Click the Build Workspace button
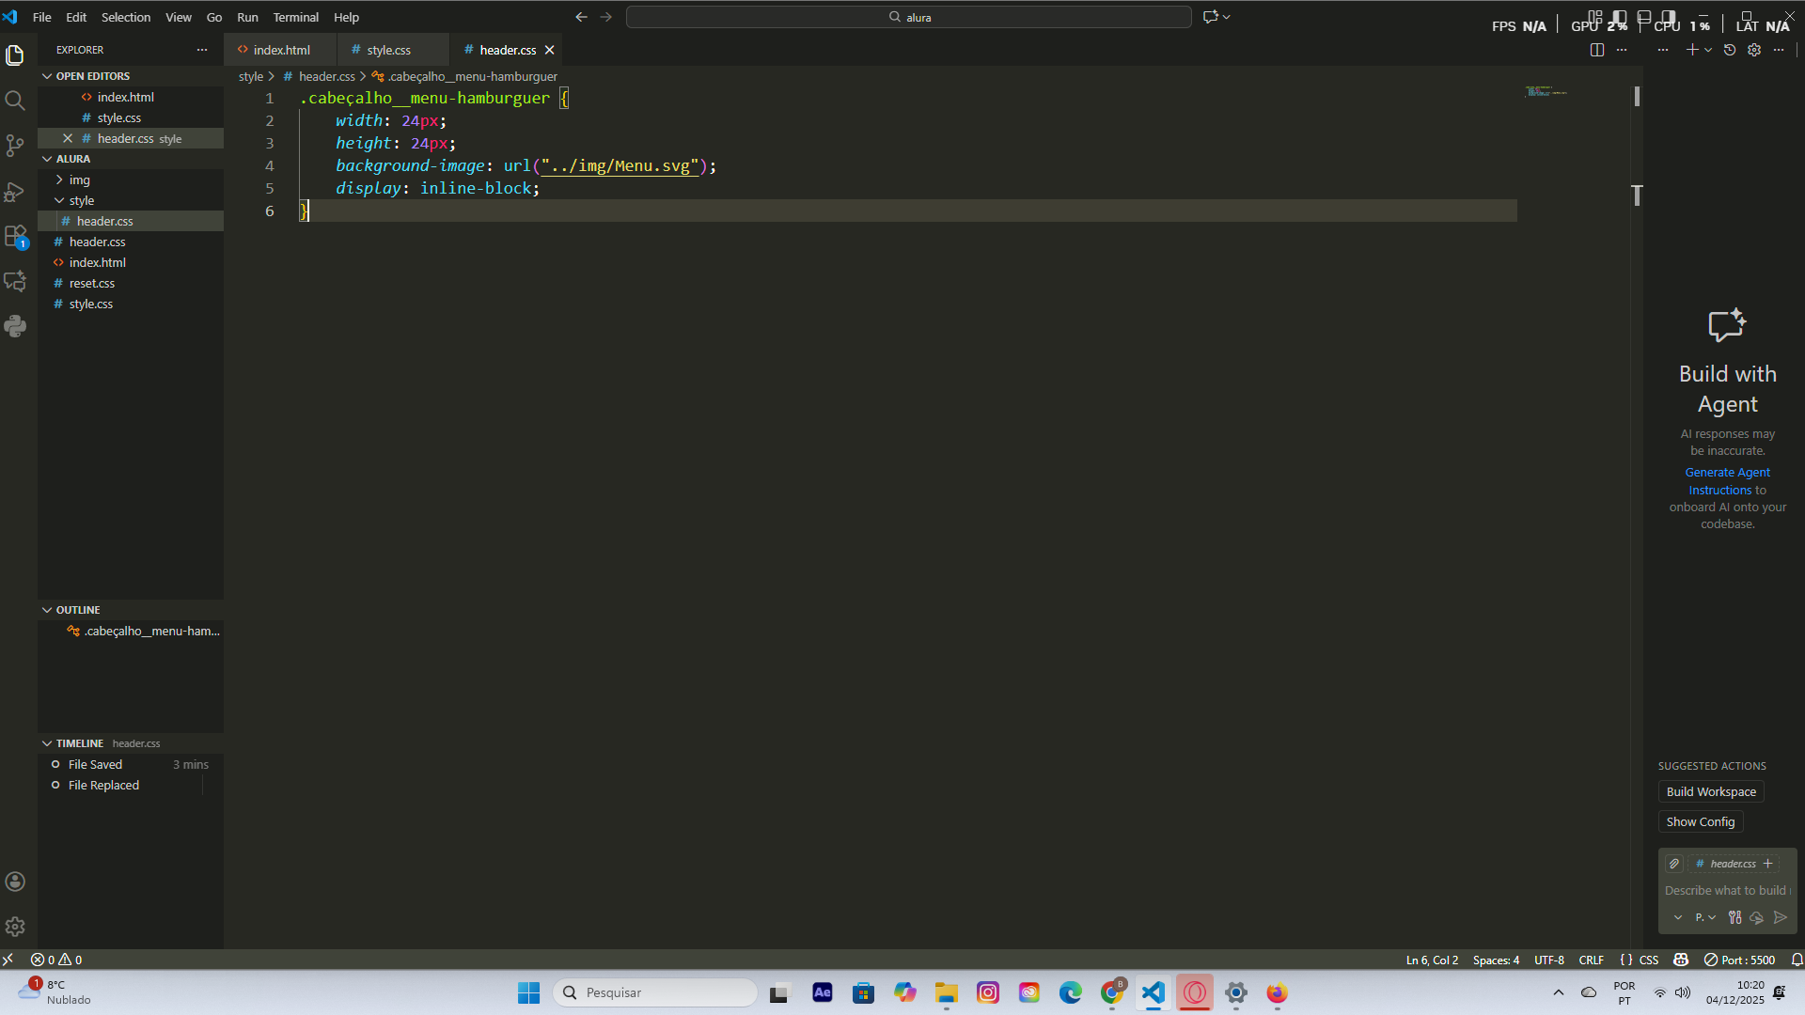The height and width of the screenshot is (1015, 1805). coord(1711,791)
